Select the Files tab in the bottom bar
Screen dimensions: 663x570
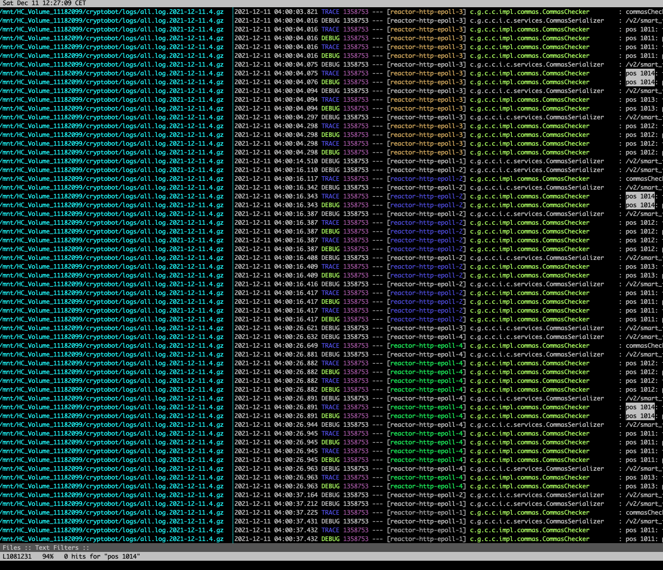click(x=12, y=548)
